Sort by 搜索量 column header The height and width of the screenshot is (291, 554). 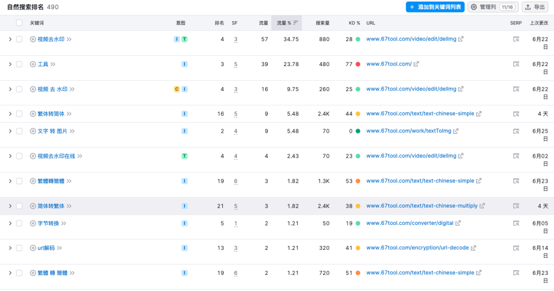(322, 23)
